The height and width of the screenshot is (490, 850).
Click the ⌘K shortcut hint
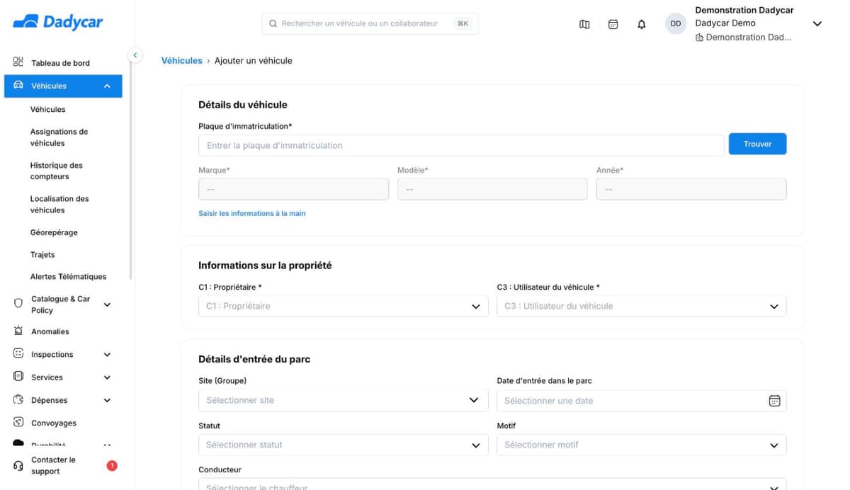tap(463, 23)
